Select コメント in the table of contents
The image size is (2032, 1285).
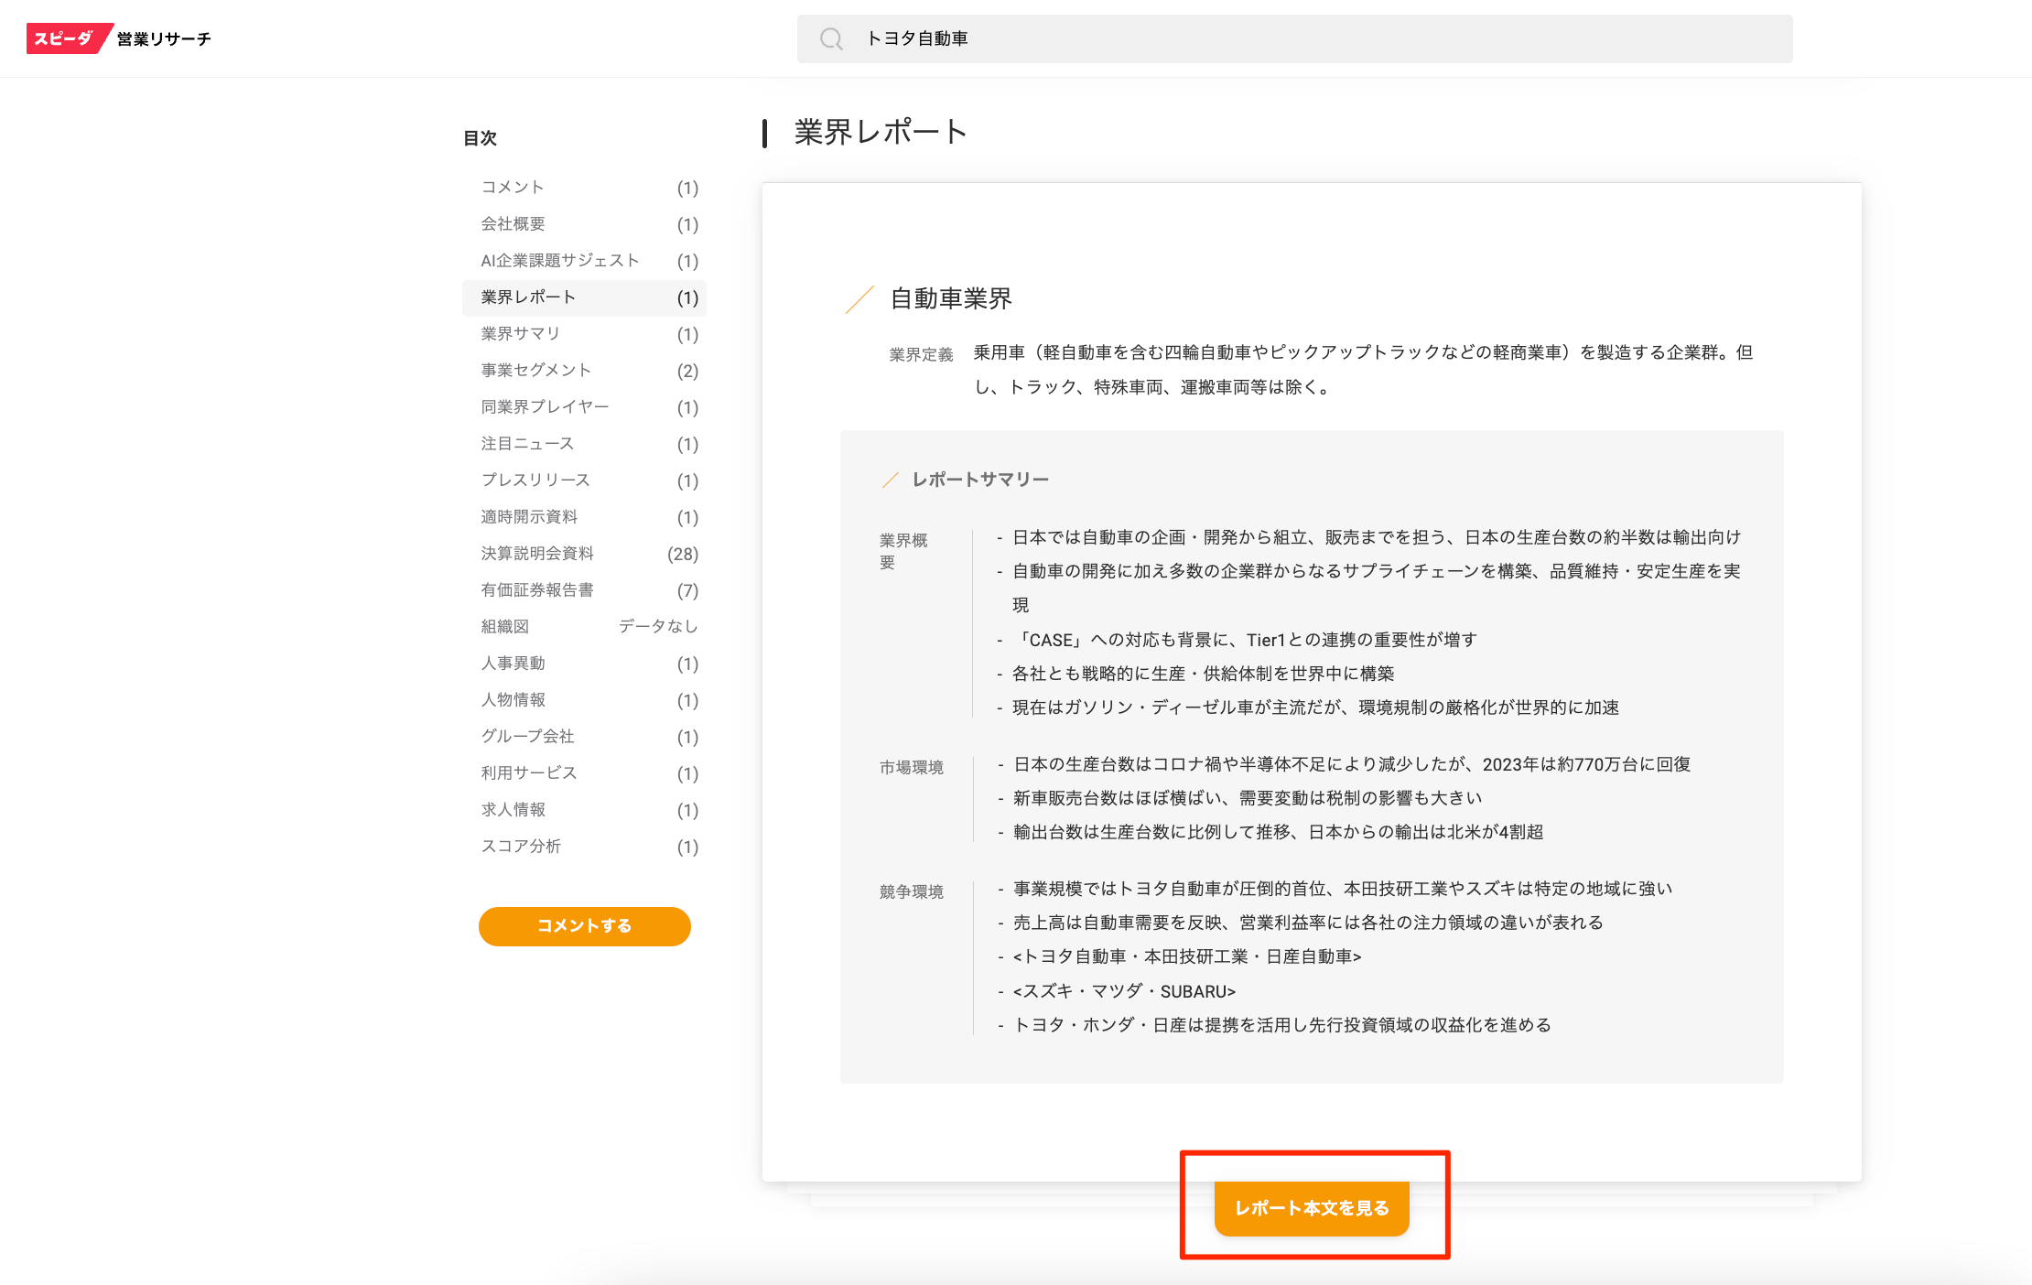513,188
